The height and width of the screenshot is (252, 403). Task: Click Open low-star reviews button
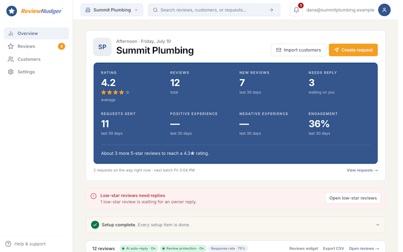[353, 198]
